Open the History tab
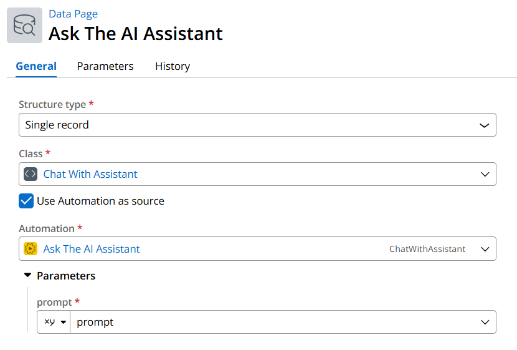The width and height of the screenshot is (517, 350). coord(173,66)
